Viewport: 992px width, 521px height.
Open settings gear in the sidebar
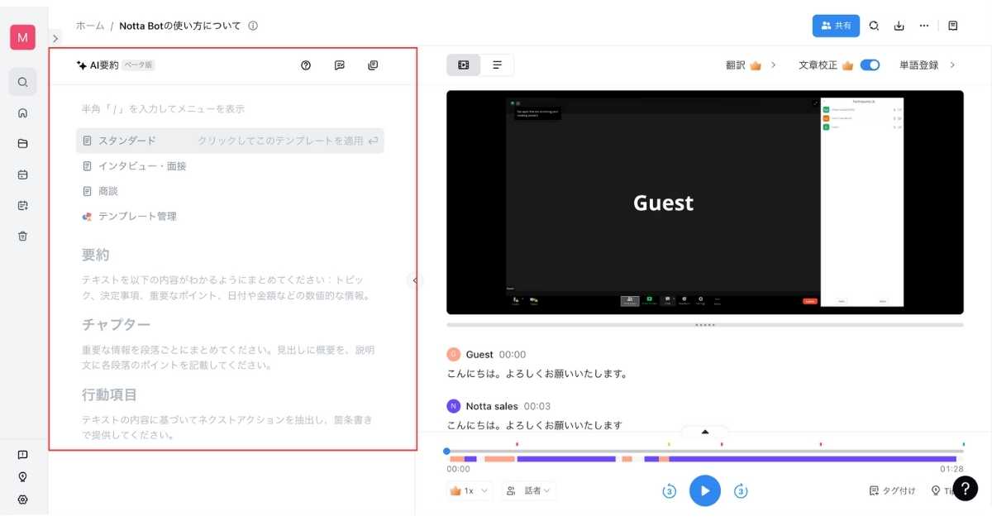[x=23, y=499]
